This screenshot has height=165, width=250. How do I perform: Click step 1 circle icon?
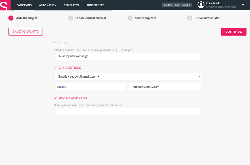(11, 18)
